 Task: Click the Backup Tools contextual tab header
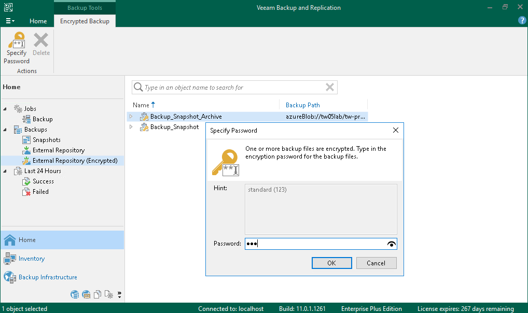coord(85,7)
